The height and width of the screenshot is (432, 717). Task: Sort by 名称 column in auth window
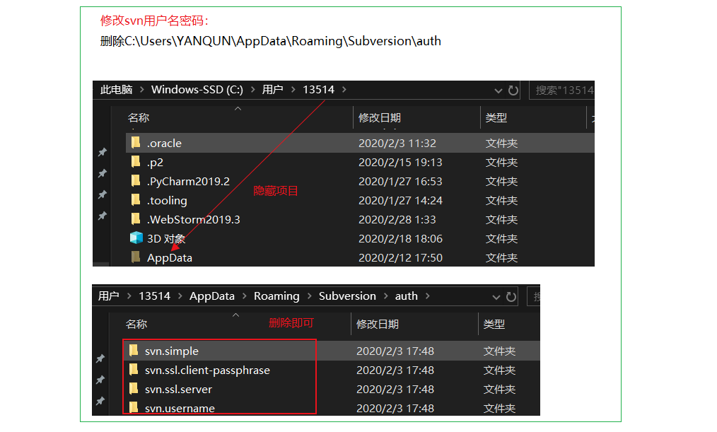coord(136,324)
